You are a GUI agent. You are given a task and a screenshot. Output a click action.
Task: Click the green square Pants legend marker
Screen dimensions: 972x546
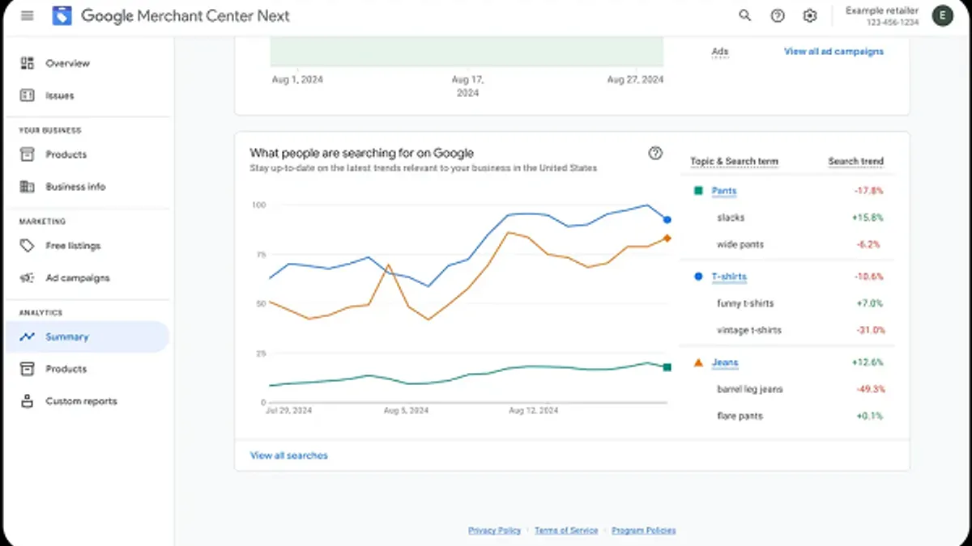(x=698, y=191)
